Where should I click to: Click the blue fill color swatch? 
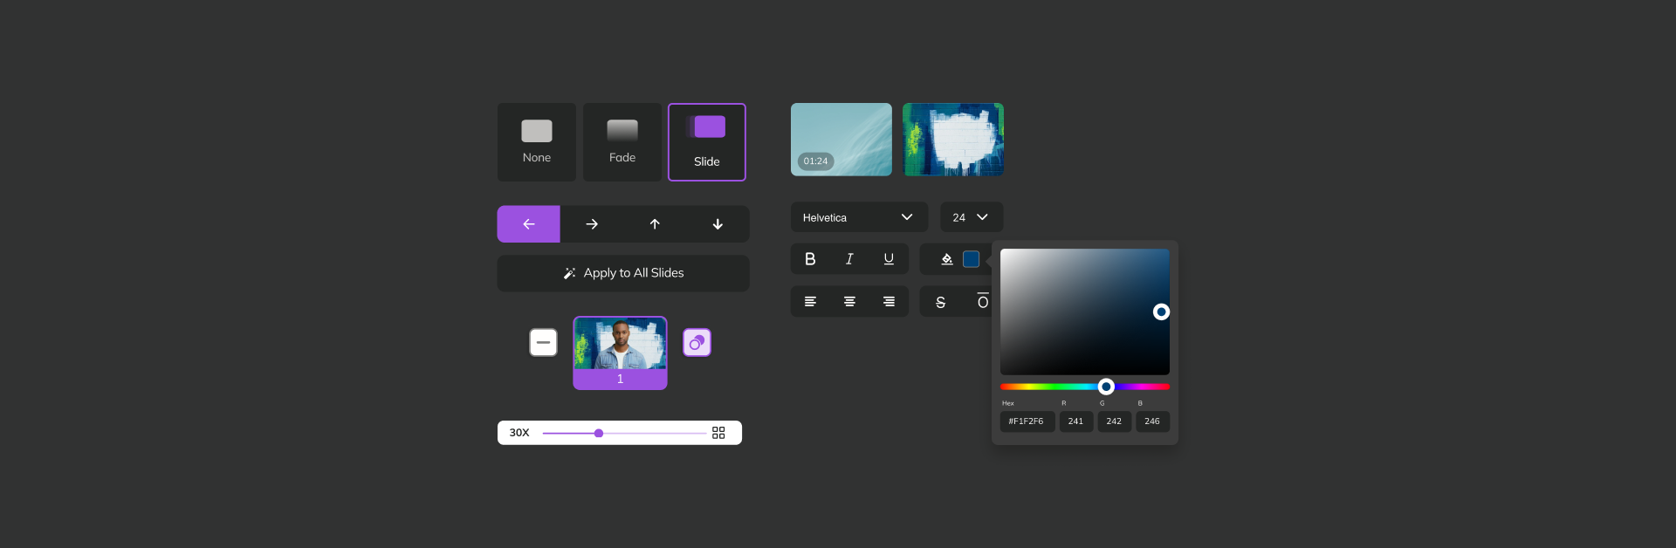point(971,259)
